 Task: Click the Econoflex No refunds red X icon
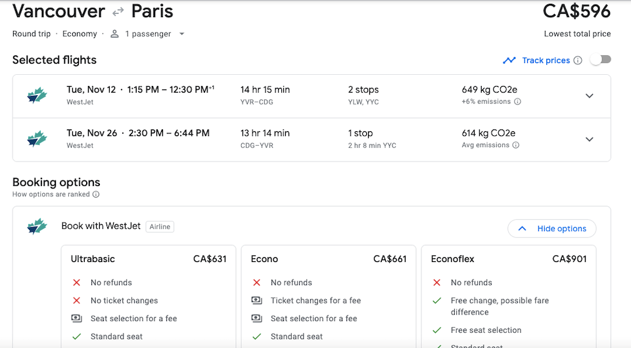(436, 282)
